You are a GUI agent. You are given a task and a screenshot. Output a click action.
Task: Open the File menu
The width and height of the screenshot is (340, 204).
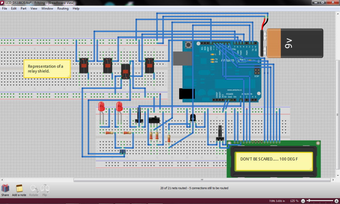point(5,8)
